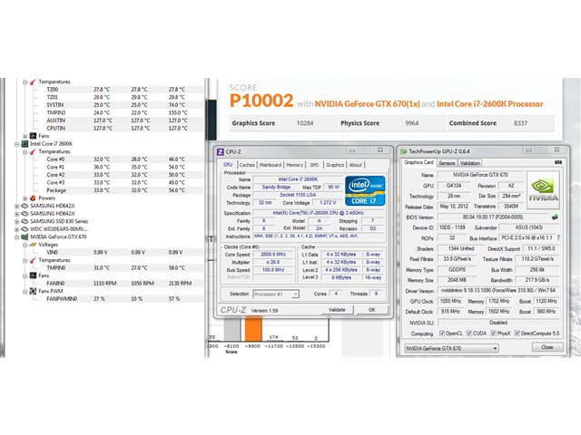Click the thermometer icon beside Temperatures above TZ00

point(33,82)
